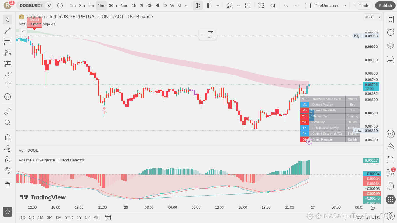
Task: Select the trend line drawing tool
Action: coord(8,30)
